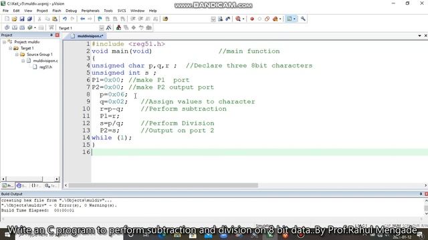428x240 pixels.
Task: Open the editor tab list dropdown arrow
Action: point(419,35)
